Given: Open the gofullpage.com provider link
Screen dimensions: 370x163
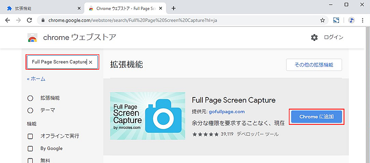Looking at the screenshot, I should [x=227, y=111].
